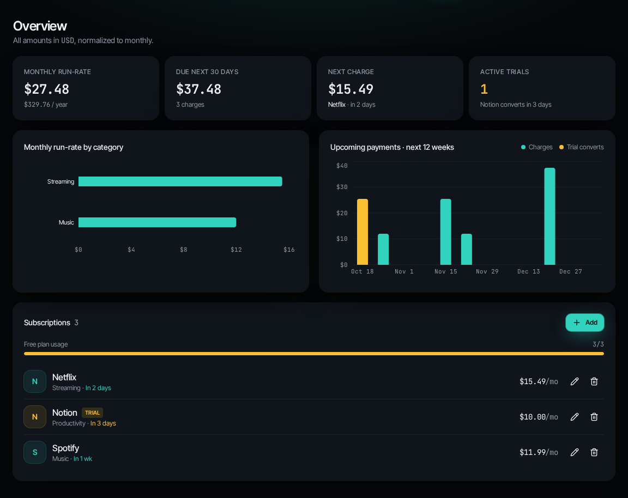Click the yellow trial convert bar near Oct 18

tap(363, 232)
